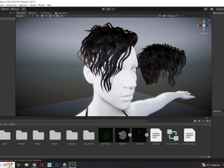The width and height of the screenshot is (224, 168).
Task: Select the unity_fbx animator controller asset
Action: [173, 135]
